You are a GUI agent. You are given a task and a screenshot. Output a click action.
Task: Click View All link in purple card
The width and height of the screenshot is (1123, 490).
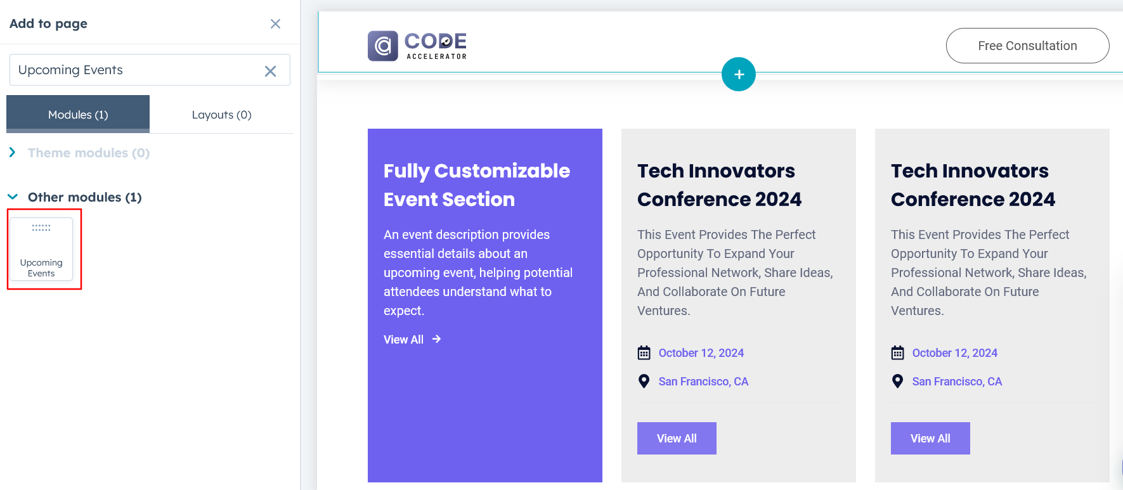tap(404, 340)
